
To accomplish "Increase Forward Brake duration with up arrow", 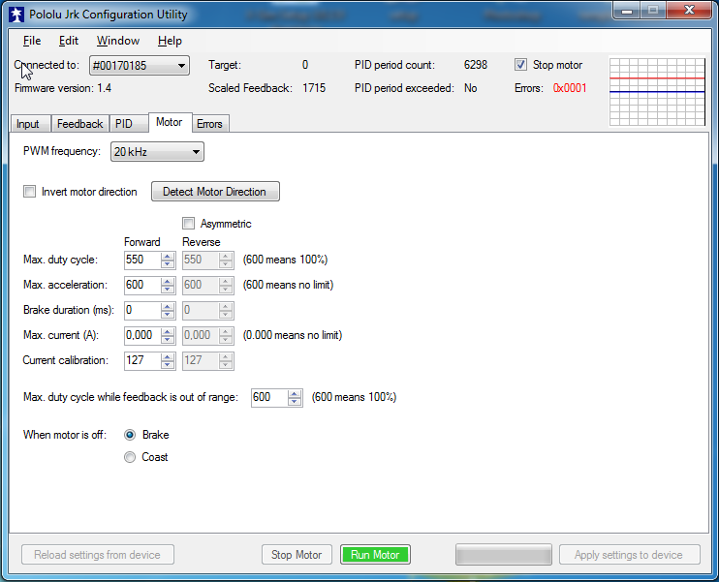I will [168, 307].
